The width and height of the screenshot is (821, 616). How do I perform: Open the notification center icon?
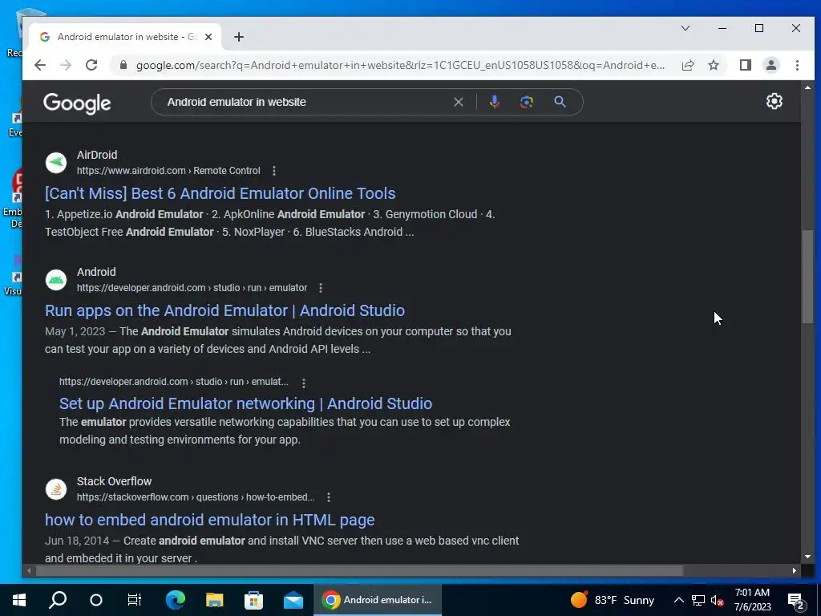pos(796,601)
